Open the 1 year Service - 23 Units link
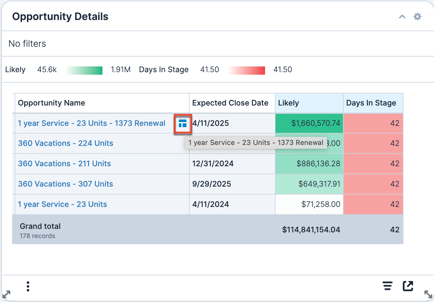 (62, 204)
